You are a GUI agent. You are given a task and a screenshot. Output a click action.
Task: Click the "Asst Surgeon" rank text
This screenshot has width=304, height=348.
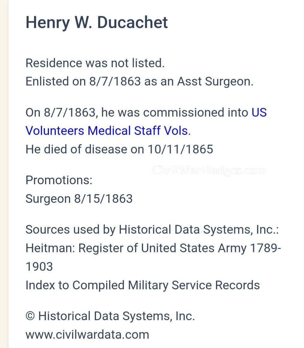(215, 81)
